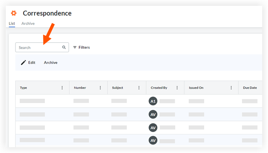Click the Created By column header
This screenshot has height=153, width=268.
click(165, 88)
